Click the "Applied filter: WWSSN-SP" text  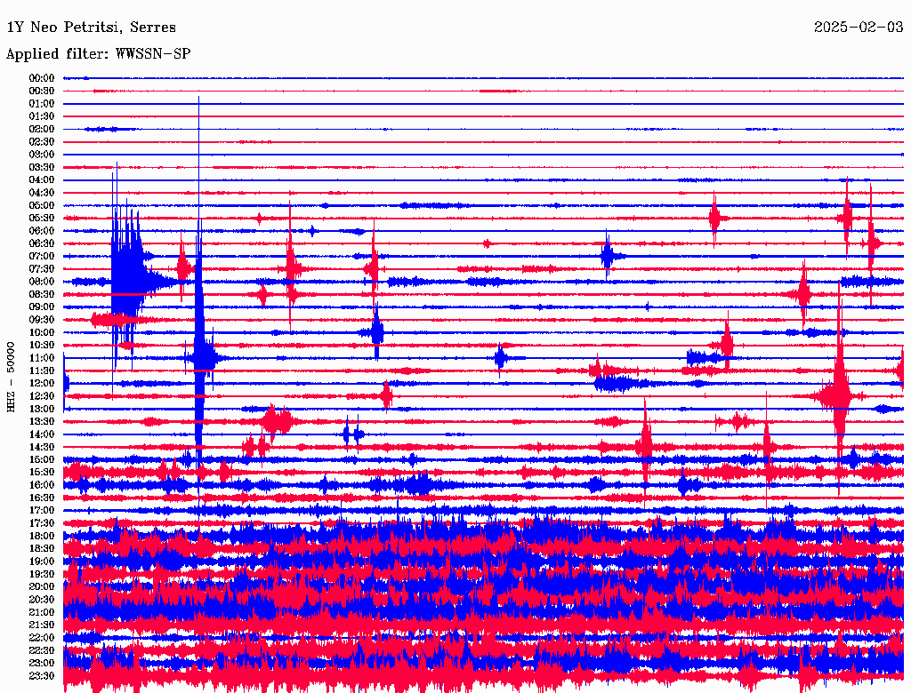tap(98, 54)
